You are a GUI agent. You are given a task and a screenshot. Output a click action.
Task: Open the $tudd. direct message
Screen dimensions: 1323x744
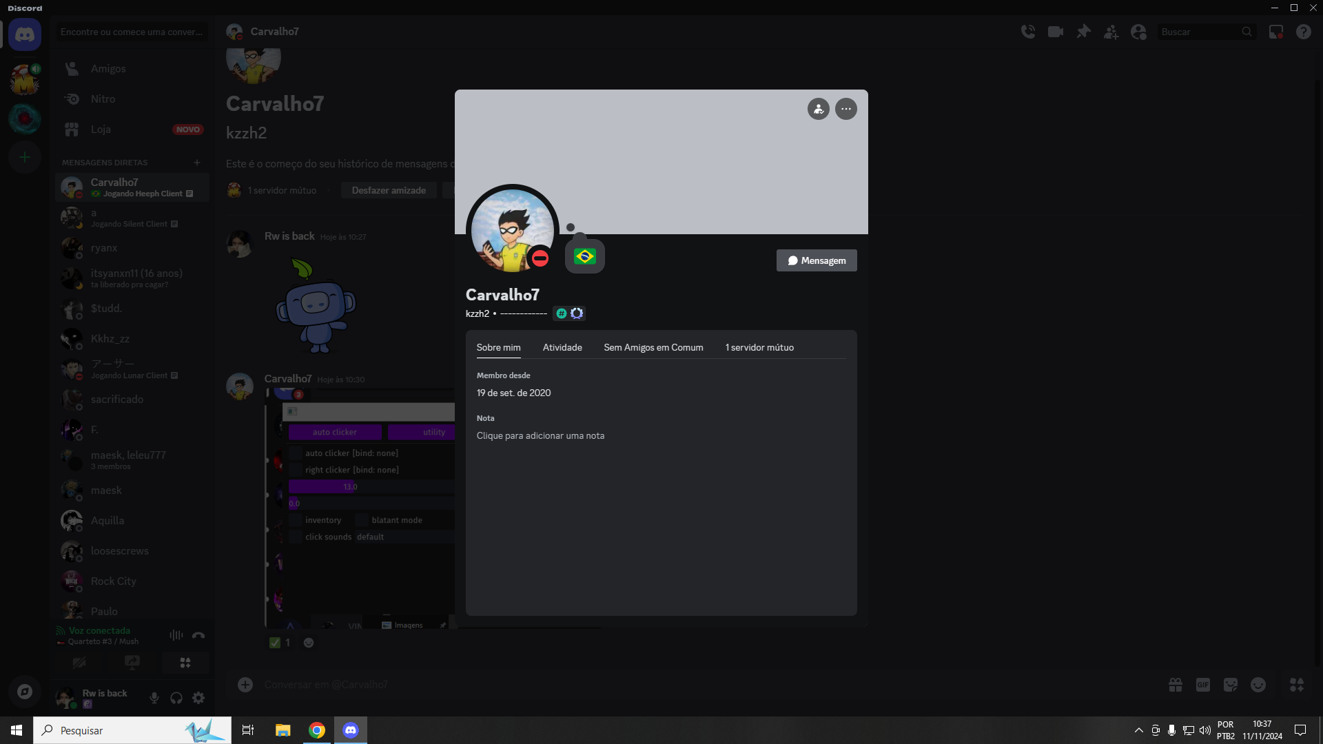[132, 309]
